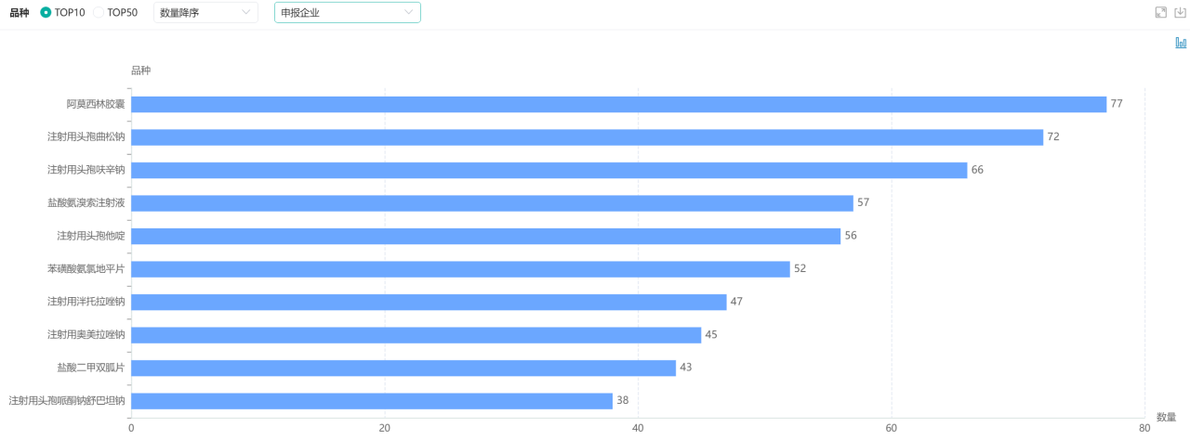Image resolution: width=1190 pixels, height=440 pixels.
Task: Select the bar chart view icon
Action: [x=1181, y=43]
